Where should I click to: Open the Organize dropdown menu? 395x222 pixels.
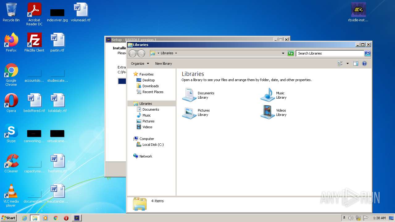pos(140,64)
